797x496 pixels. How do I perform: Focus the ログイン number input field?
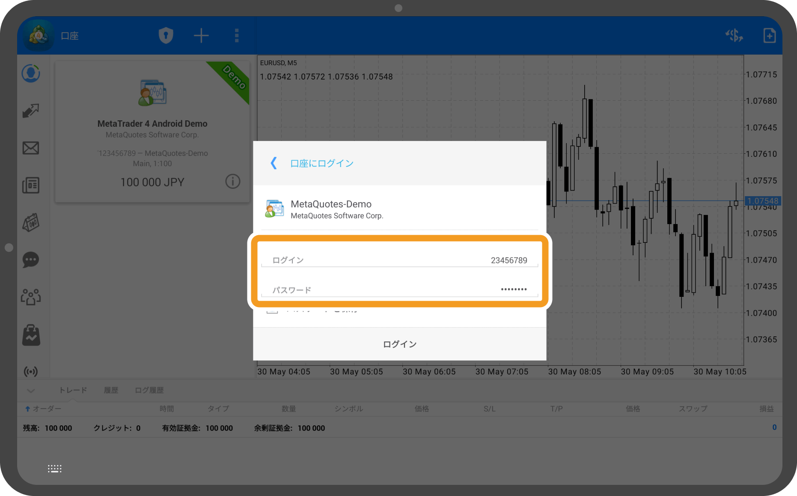pos(400,260)
